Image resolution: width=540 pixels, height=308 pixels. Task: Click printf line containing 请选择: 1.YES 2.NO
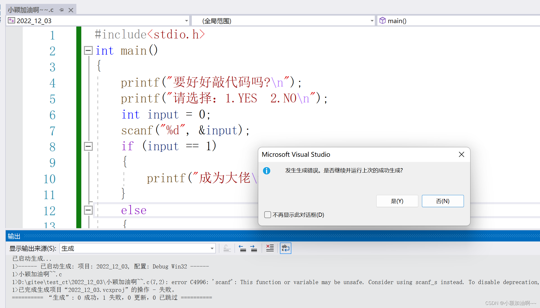click(x=224, y=99)
